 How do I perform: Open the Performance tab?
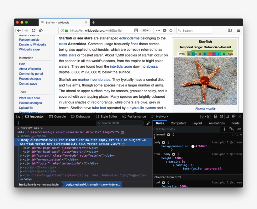tap(134, 117)
